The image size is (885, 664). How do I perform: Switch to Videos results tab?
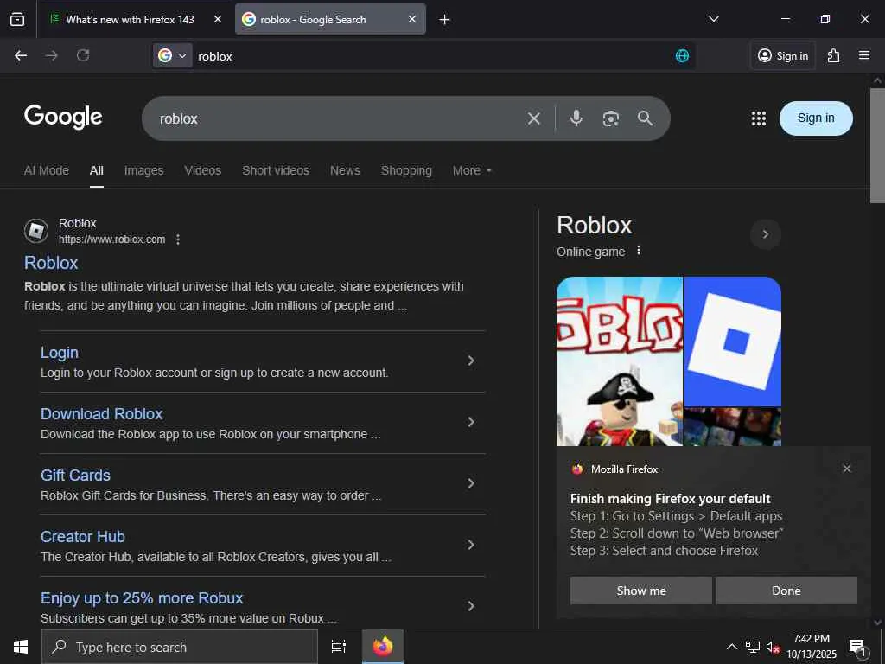coord(202,170)
